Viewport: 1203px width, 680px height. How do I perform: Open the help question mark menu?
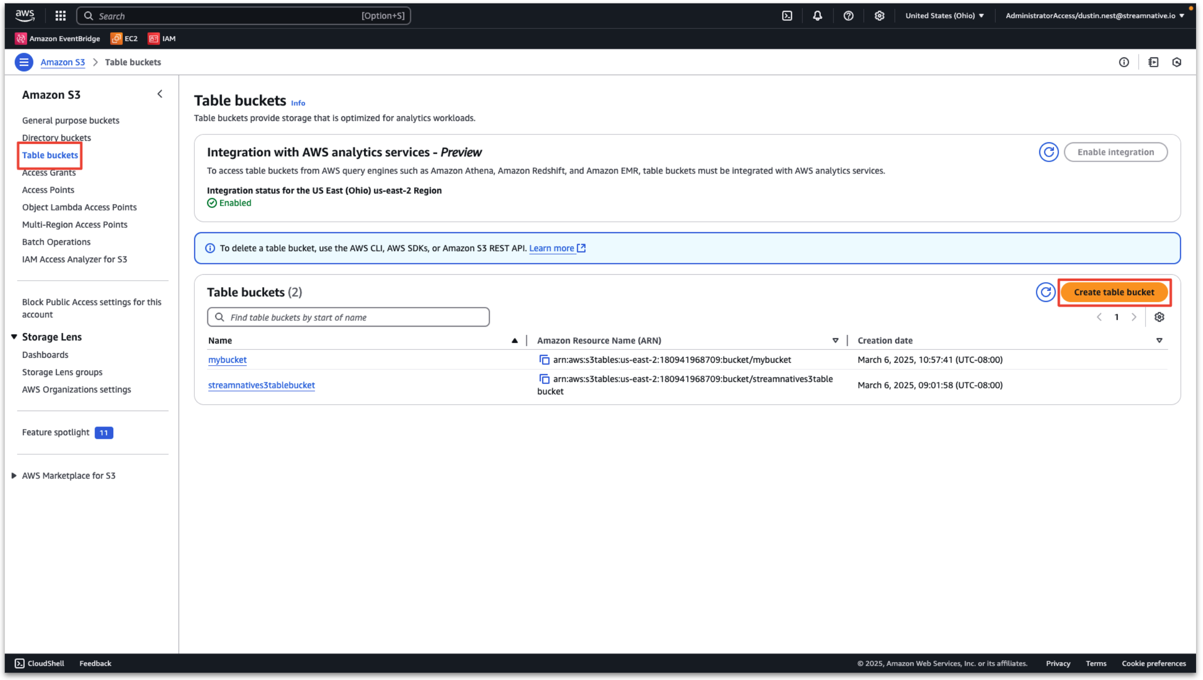tap(848, 16)
